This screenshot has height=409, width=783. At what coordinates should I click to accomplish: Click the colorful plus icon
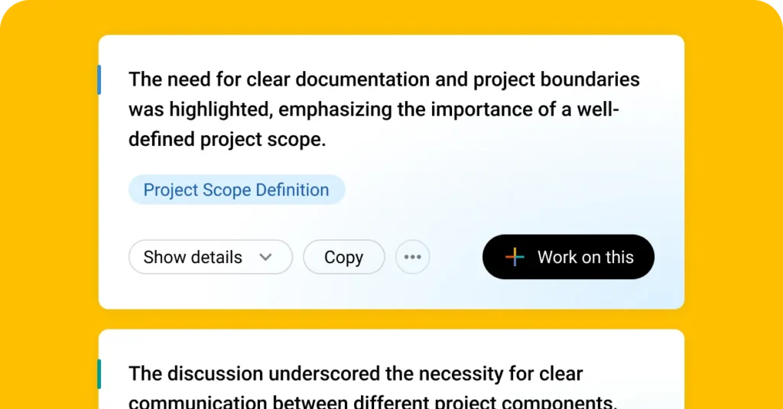pos(515,257)
